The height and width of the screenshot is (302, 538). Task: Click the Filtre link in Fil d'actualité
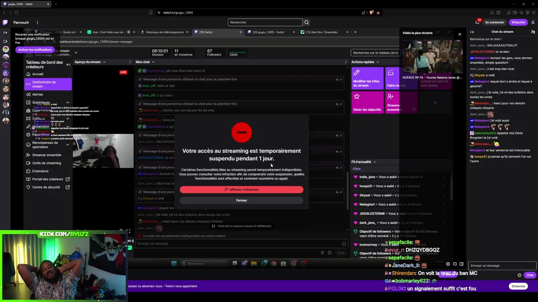[x=356, y=169]
